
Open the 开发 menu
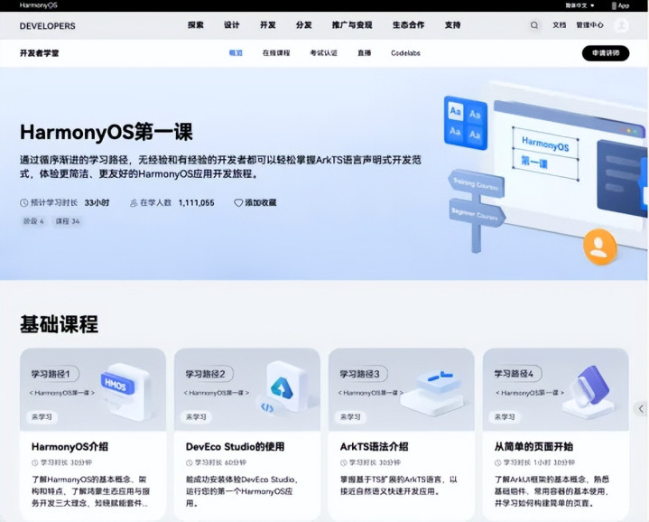[268, 25]
